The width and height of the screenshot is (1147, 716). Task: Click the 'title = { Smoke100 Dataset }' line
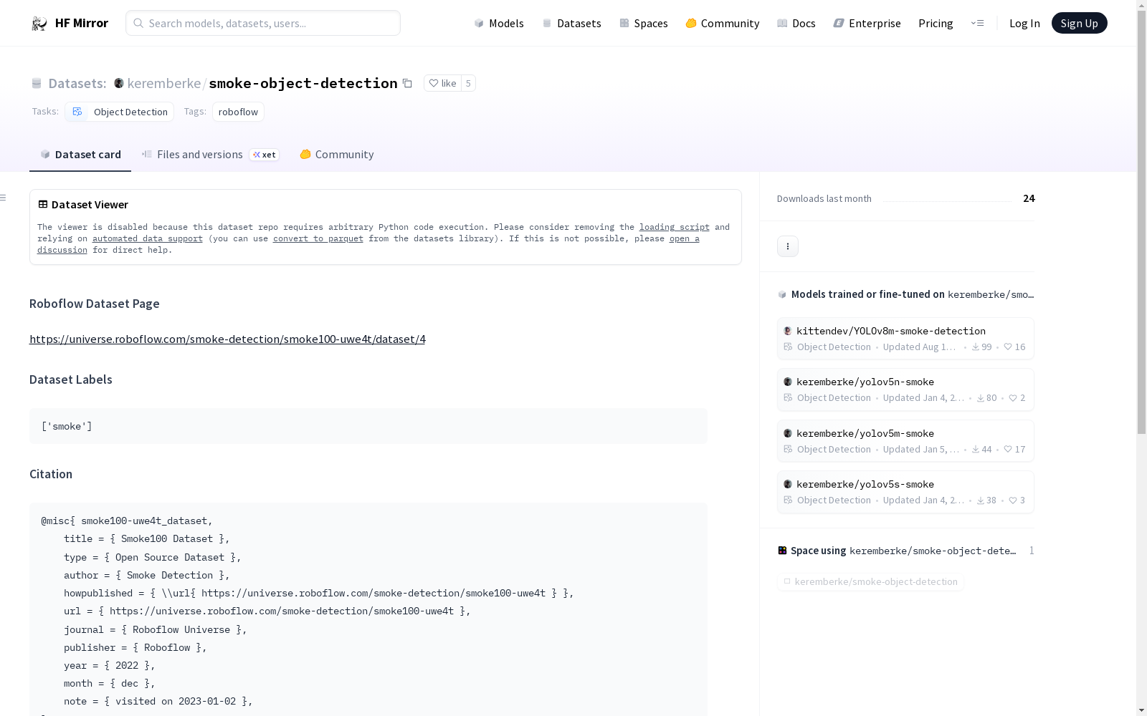pyautogui.click(x=147, y=538)
